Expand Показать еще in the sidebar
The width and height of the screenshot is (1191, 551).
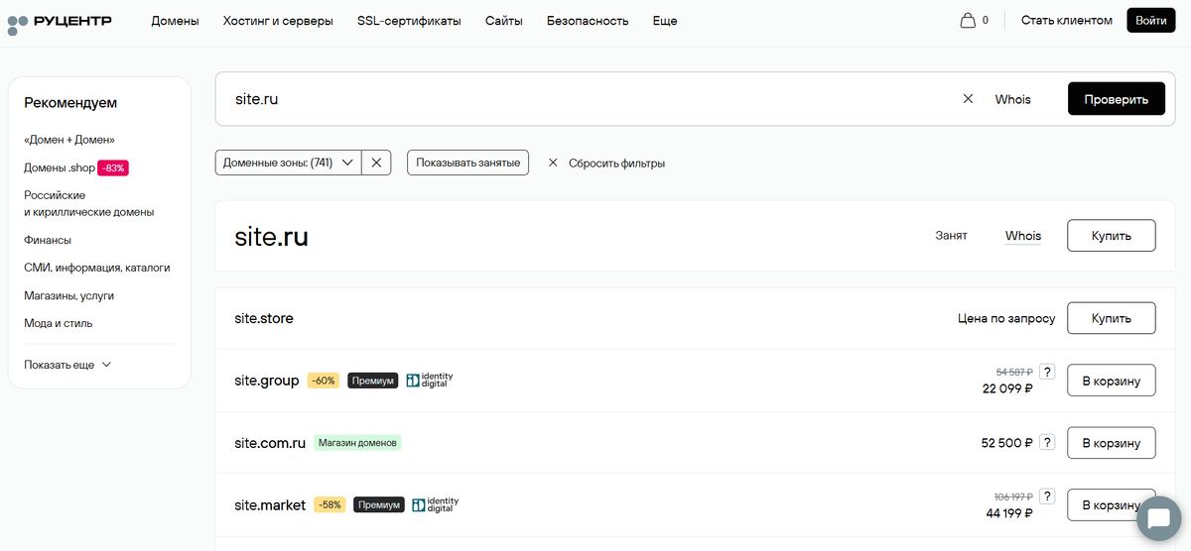coord(67,365)
